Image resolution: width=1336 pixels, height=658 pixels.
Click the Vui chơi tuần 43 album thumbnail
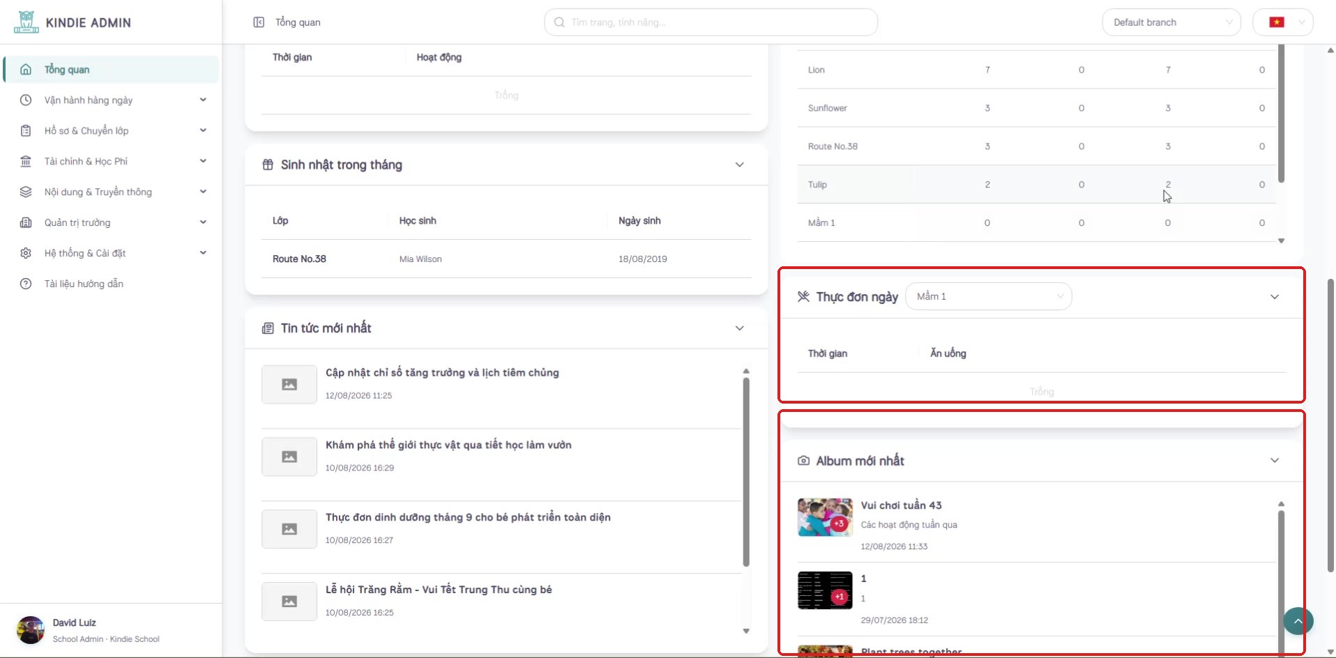[825, 517]
